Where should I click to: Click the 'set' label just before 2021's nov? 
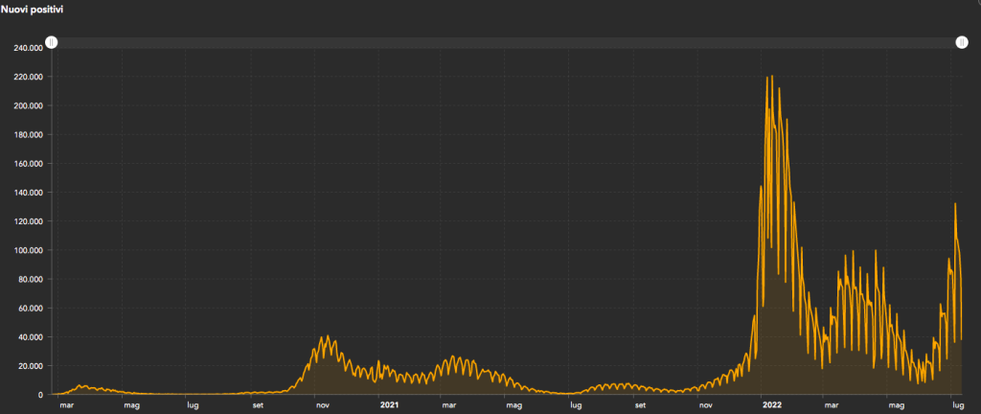[258, 405]
